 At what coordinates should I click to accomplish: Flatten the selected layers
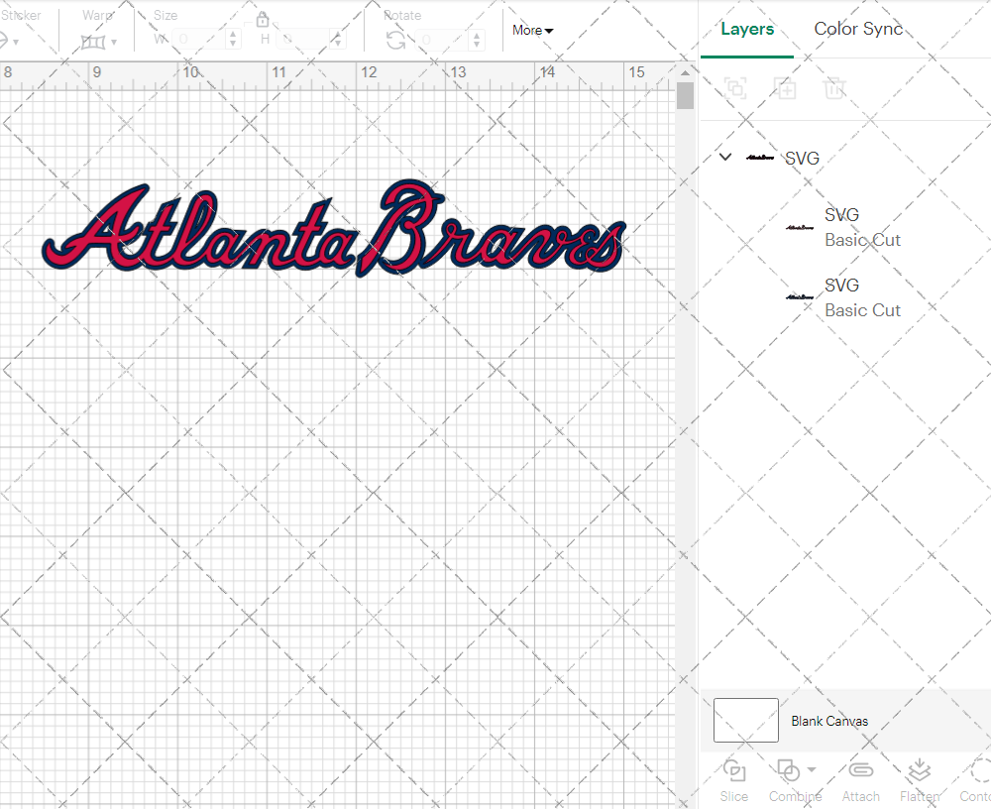click(919, 779)
